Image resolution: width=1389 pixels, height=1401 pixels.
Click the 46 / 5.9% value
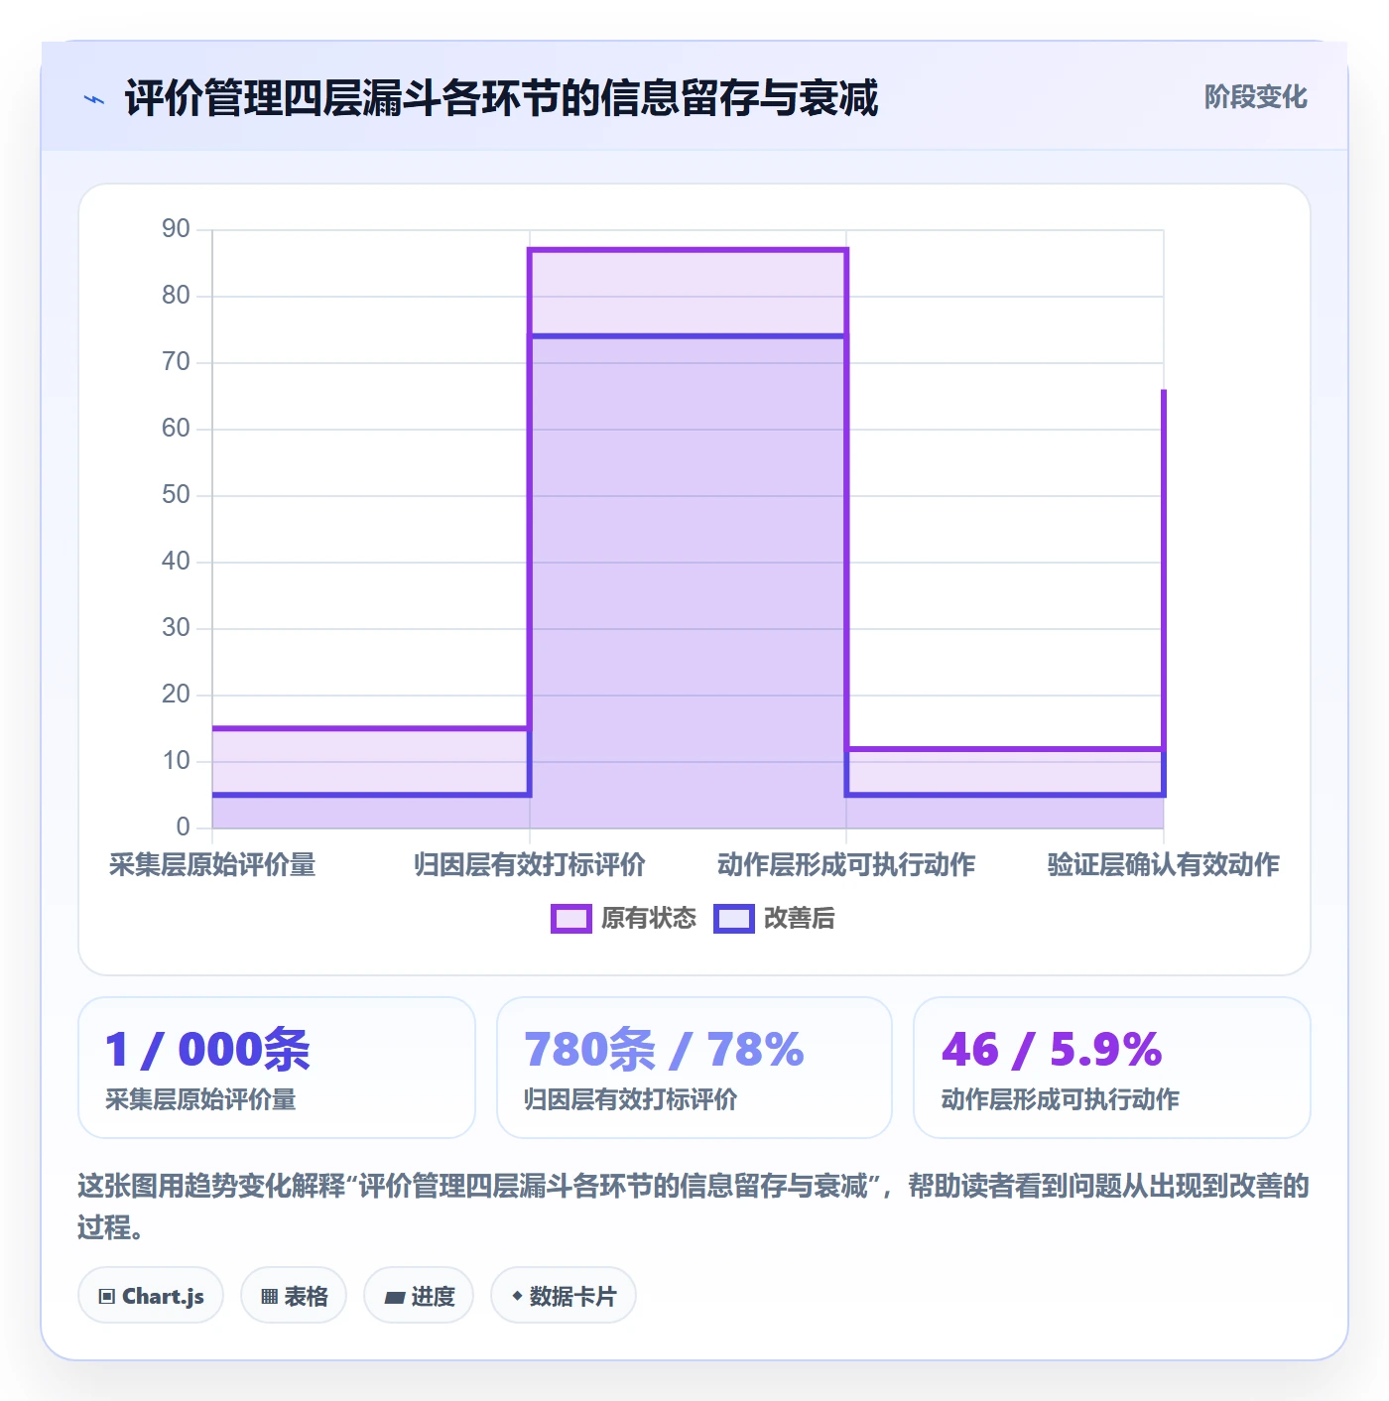click(x=1052, y=1050)
